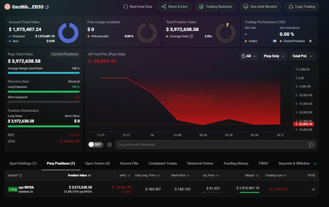Viewport: 329px width, 207px height.
Task: Click the account avatar icon
Action: [7, 7]
